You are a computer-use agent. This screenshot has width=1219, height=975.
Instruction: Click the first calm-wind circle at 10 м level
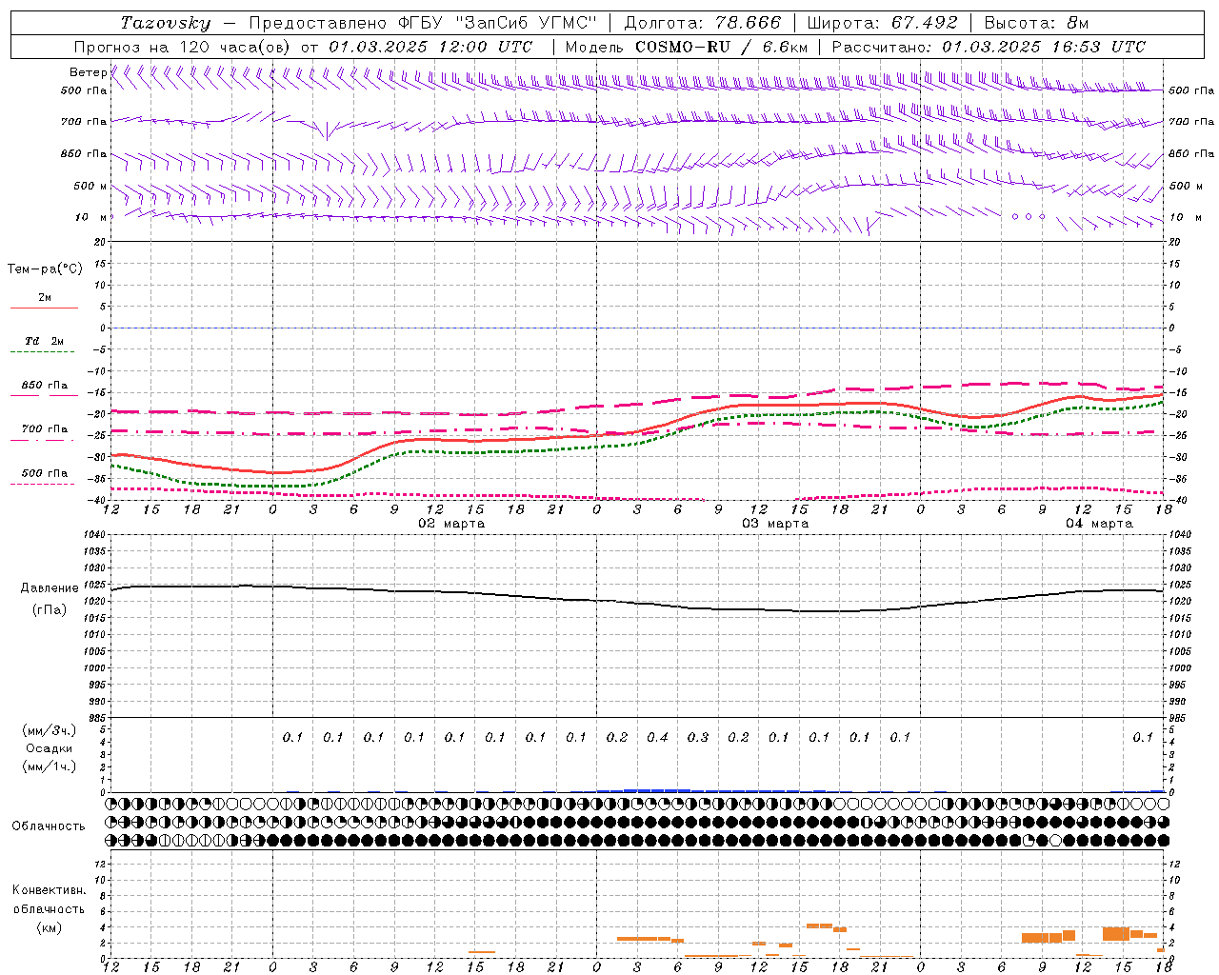(x=1015, y=217)
